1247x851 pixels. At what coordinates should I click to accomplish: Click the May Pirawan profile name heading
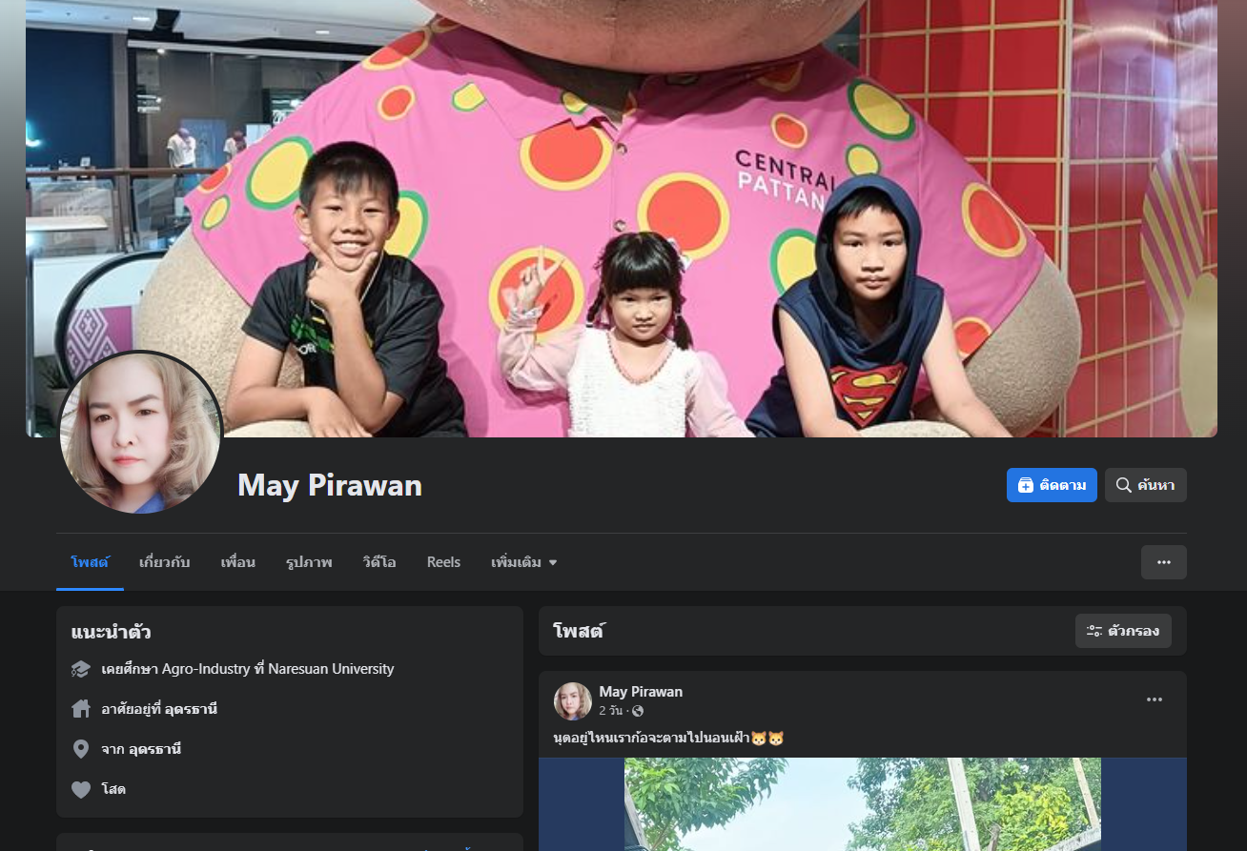point(330,485)
